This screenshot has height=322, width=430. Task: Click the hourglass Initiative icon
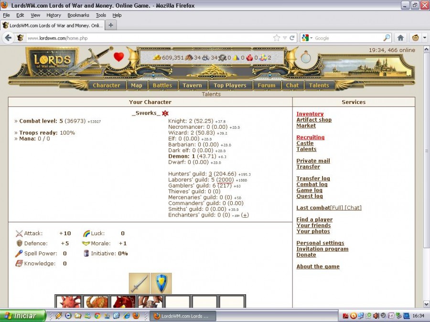[86, 253]
